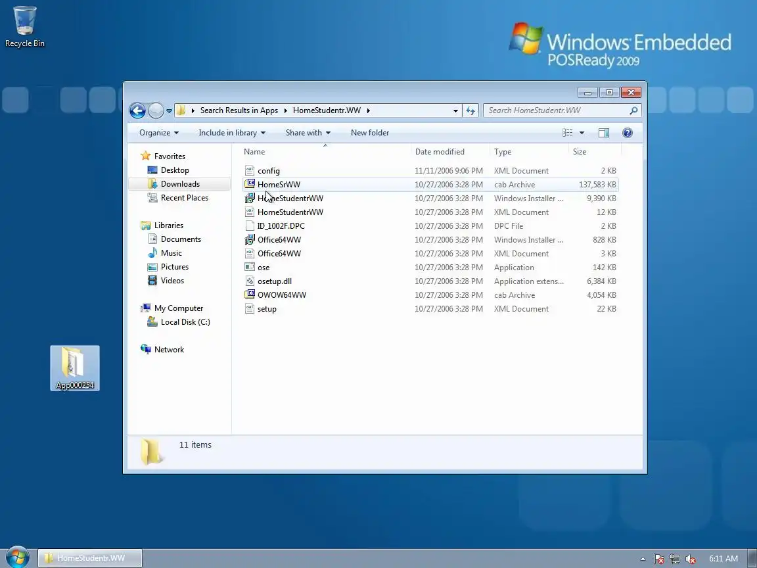757x568 pixels.
Task: Open Local Disk (C:)
Action: click(x=185, y=322)
